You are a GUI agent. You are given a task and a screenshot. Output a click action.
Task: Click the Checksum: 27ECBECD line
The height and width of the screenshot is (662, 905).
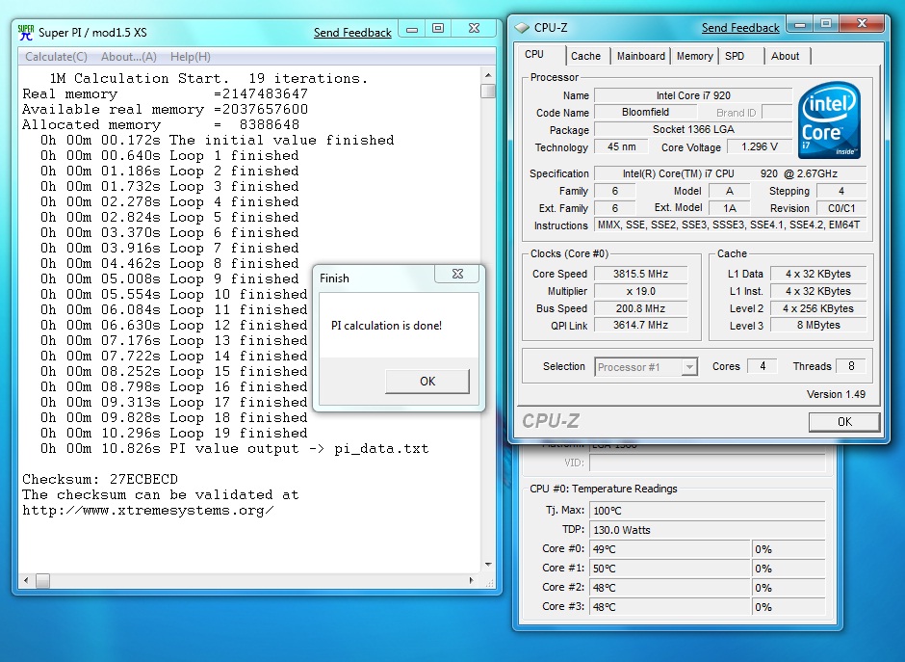pyautogui.click(x=100, y=480)
